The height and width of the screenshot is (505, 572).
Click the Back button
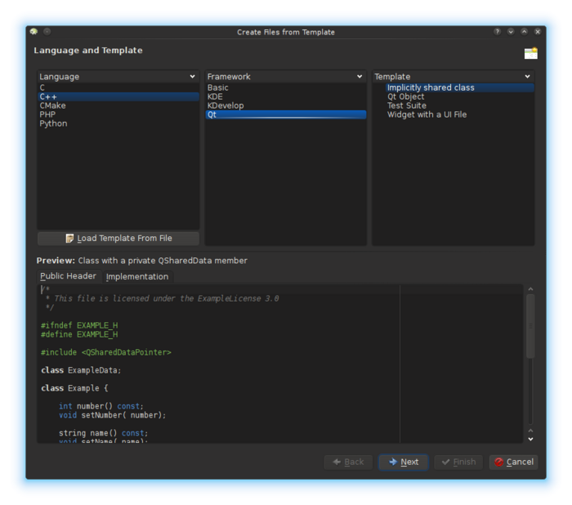click(348, 462)
